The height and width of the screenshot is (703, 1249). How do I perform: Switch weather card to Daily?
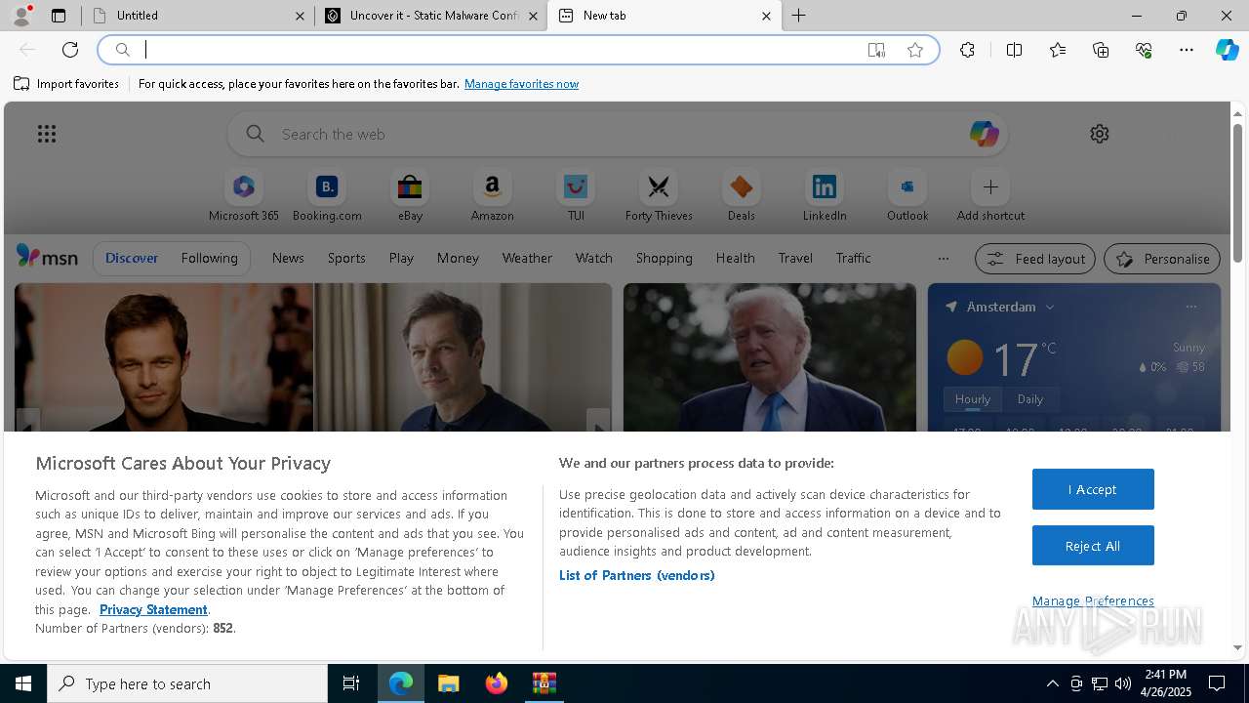pos(1030,399)
